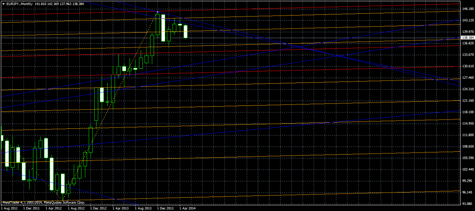This screenshot has width=475, height=211.
Task: Select the white anchor point at chart peak
Action: click(158, 12)
